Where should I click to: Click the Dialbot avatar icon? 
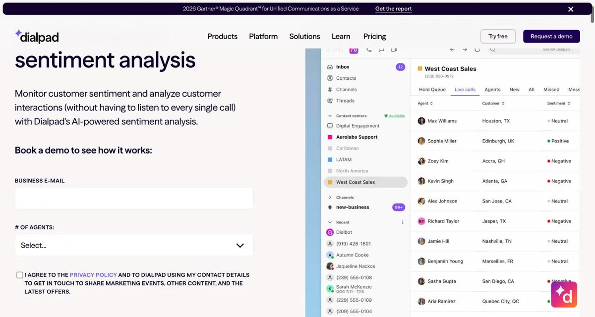point(330,232)
